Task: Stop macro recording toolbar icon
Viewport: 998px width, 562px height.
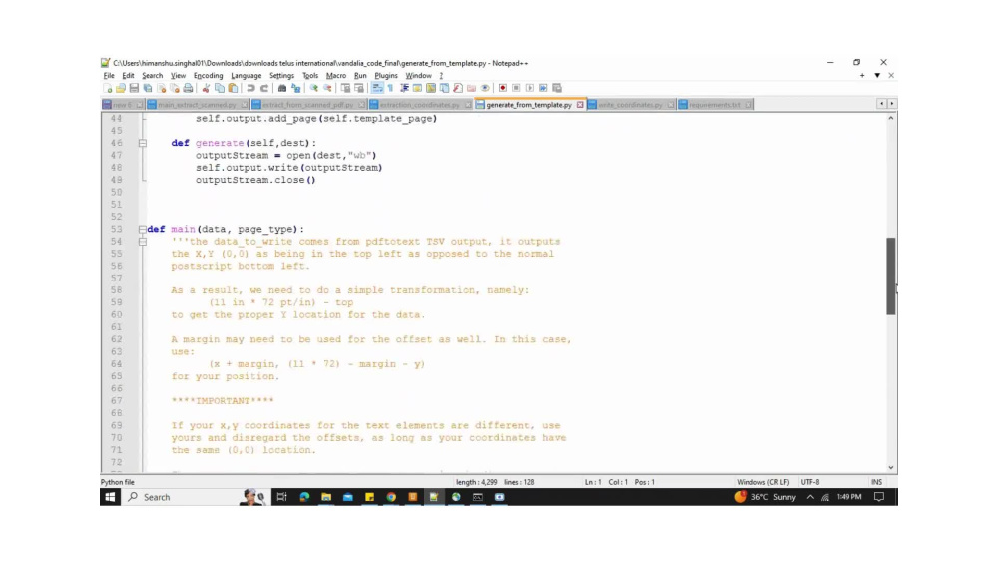Action: [x=516, y=88]
